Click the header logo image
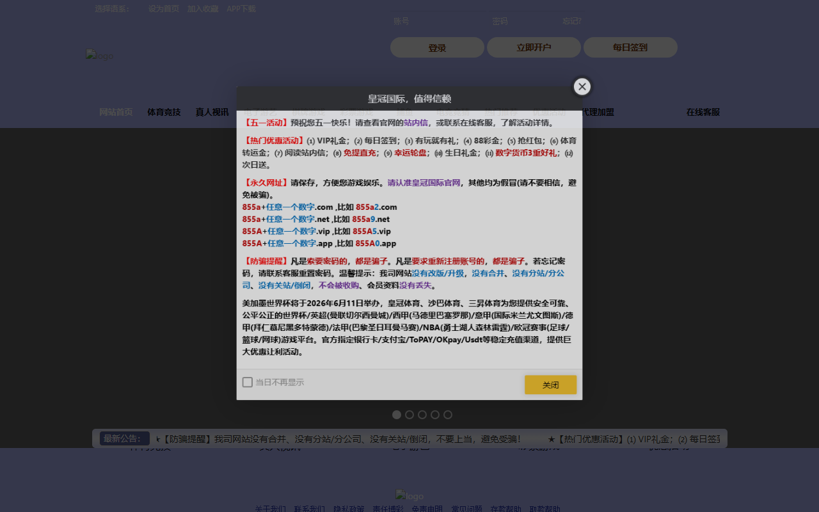This screenshot has width=819, height=512. (x=99, y=56)
